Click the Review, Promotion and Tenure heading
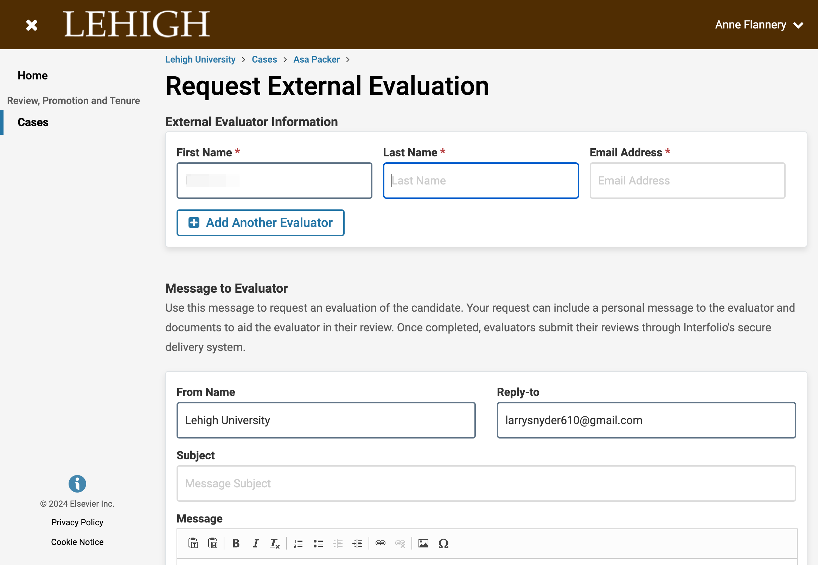Image resolution: width=818 pixels, height=565 pixels. (74, 100)
